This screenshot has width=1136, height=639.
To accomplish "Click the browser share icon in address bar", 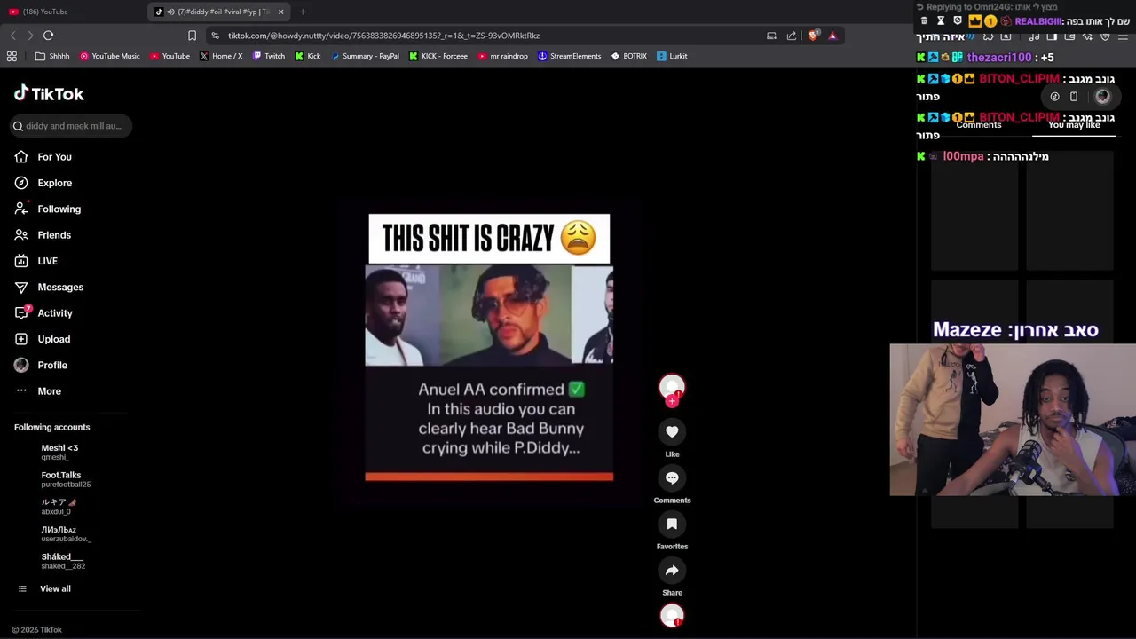I will 792,35.
